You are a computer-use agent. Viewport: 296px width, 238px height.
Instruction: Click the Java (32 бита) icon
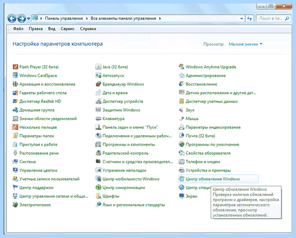pos(98,67)
